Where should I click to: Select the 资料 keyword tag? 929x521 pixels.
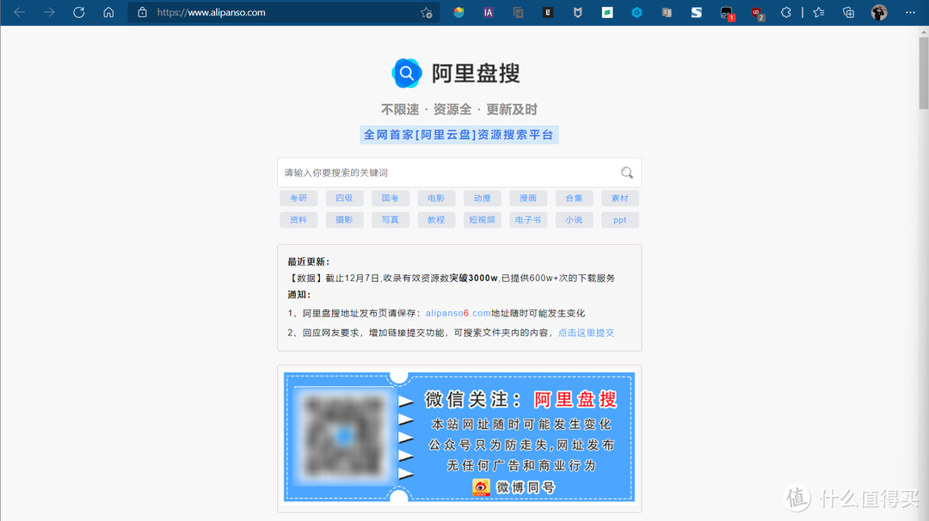pos(298,219)
